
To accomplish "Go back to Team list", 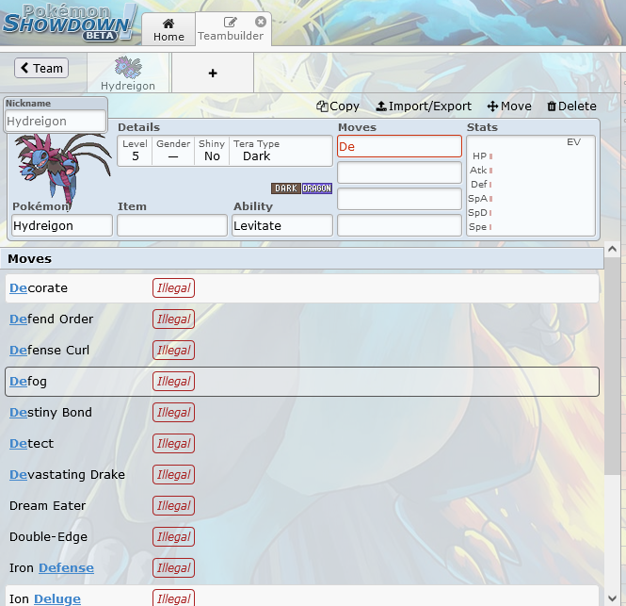I will [x=40, y=68].
